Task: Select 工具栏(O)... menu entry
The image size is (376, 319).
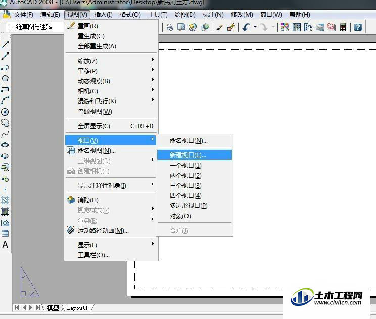Action: (111, 255)
